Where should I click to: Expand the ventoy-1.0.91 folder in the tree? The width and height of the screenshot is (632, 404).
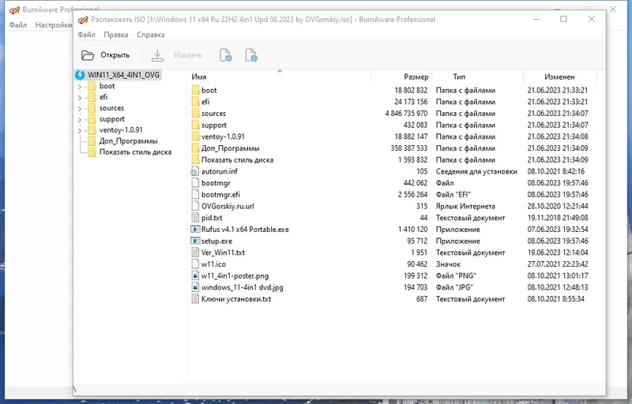[x=80, y=130]
